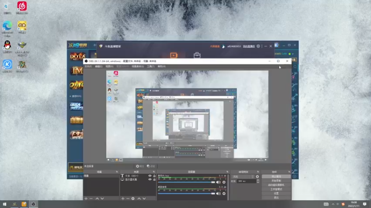
Task: Click the briefcase toolbox icon in Douyu window
Action: [x=197, y=55]
